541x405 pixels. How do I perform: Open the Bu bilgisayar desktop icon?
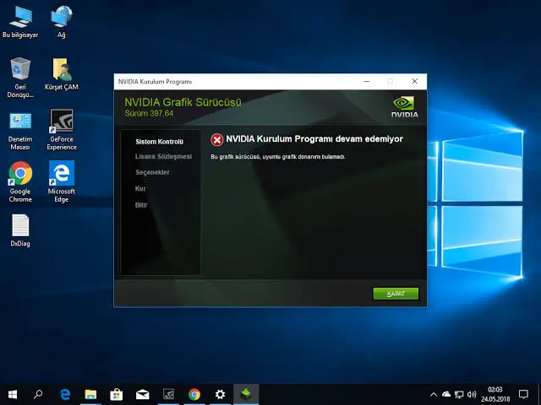pos(20,22)
